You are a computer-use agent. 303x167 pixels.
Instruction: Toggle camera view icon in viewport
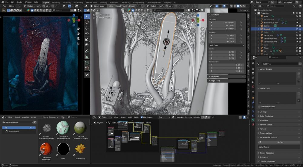click(x=203, y=38)
